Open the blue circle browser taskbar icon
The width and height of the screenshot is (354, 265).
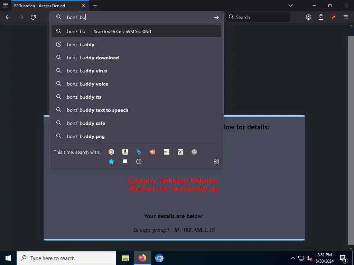click(x=159, y=258)
